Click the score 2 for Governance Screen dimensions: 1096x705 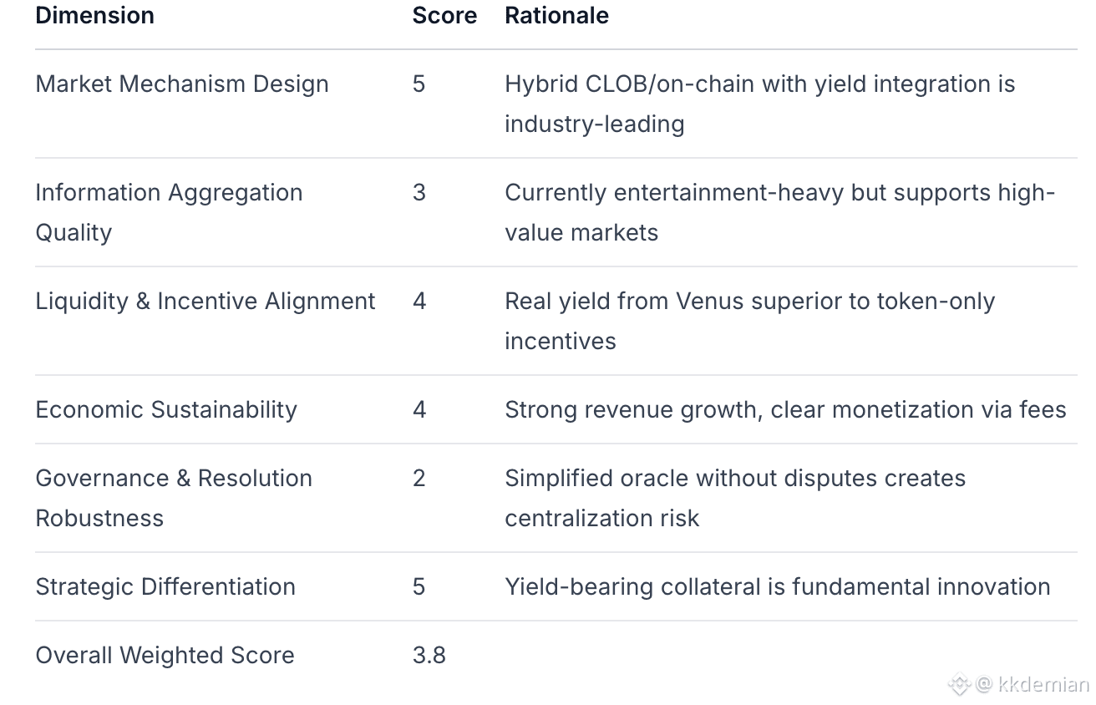[419, 478]
